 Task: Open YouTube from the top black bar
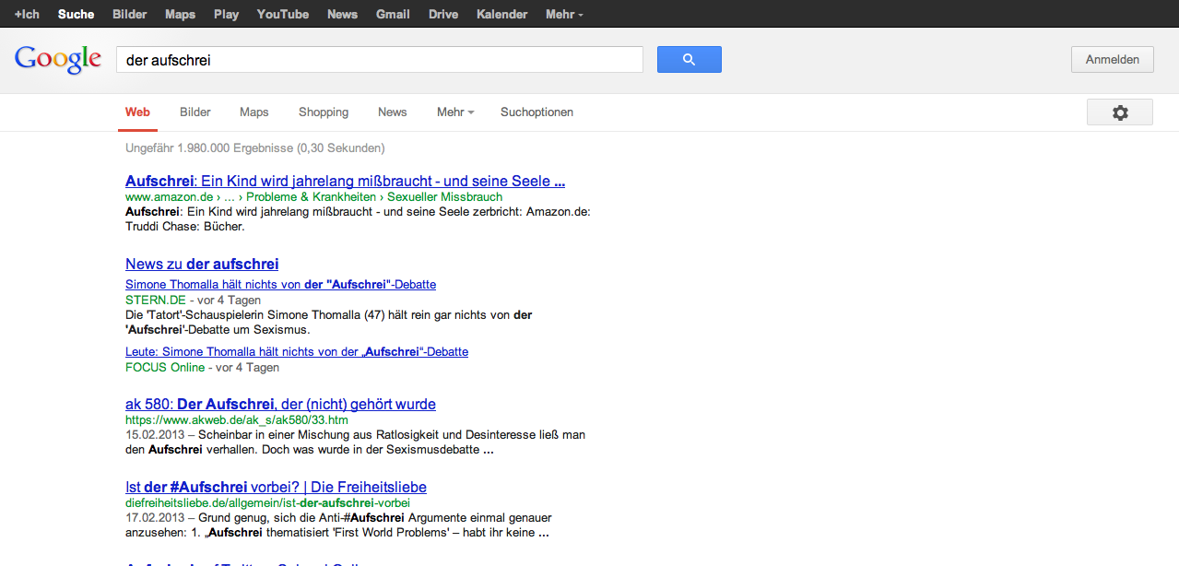click(x=282, y=14)
